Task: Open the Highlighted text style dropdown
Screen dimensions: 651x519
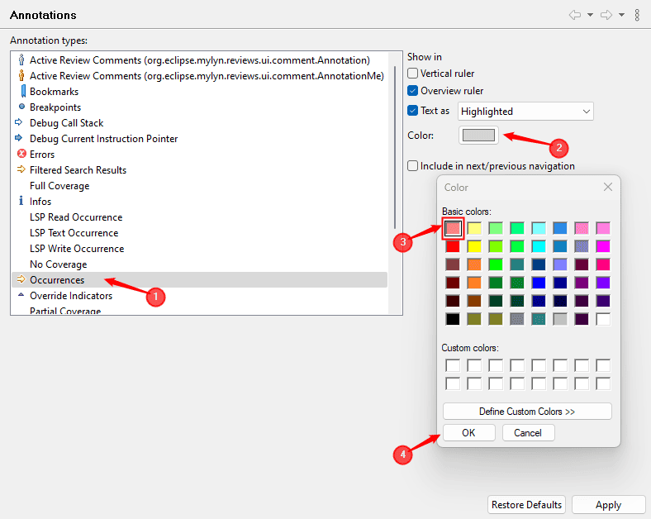Action: point(525,112)
